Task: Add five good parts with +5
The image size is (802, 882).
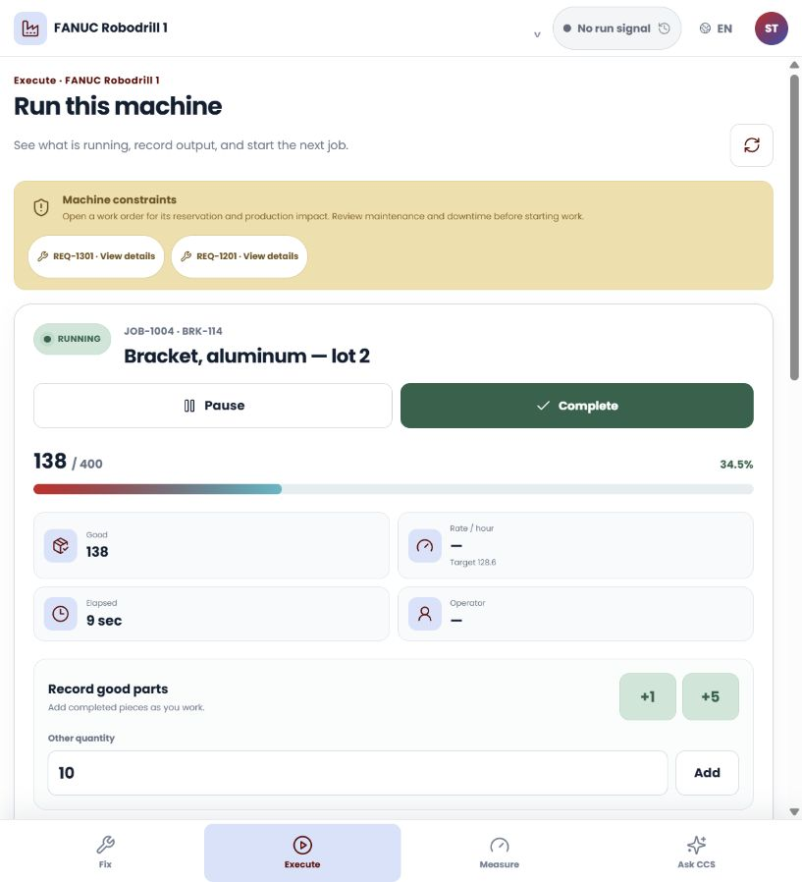Action: coord(711,696)
